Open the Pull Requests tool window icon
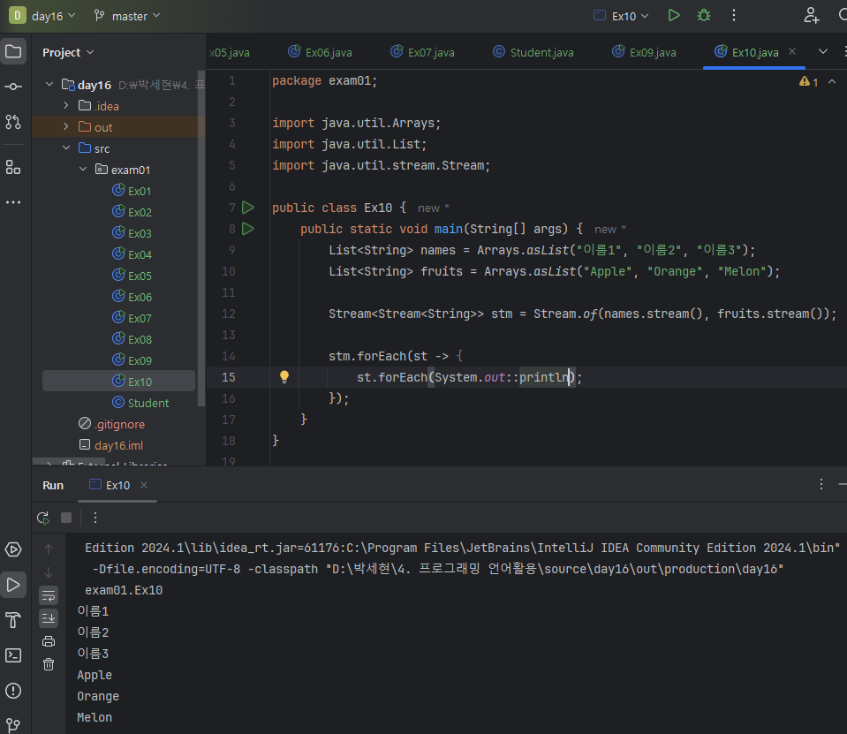847x734 pixels. click(13, 122)
